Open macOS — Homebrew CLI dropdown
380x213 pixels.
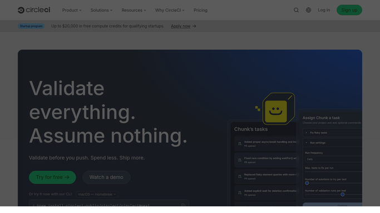tap(97, 194)
